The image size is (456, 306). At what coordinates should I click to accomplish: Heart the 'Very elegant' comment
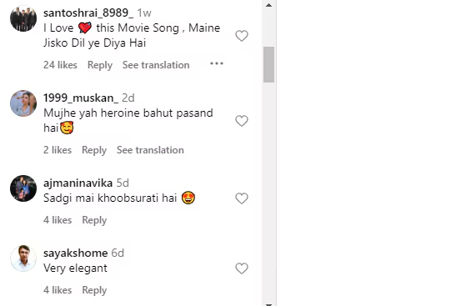pyautogui.click(x=242, y=268)
